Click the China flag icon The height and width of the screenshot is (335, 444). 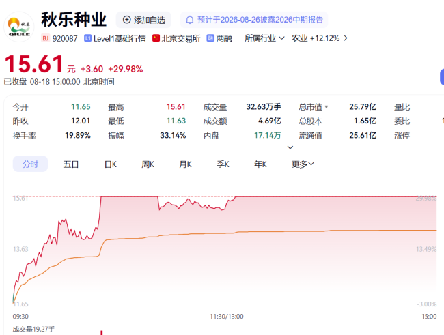156,38
